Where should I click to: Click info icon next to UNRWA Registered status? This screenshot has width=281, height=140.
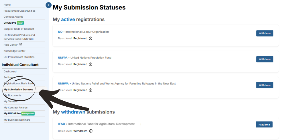tap(91, 90)
